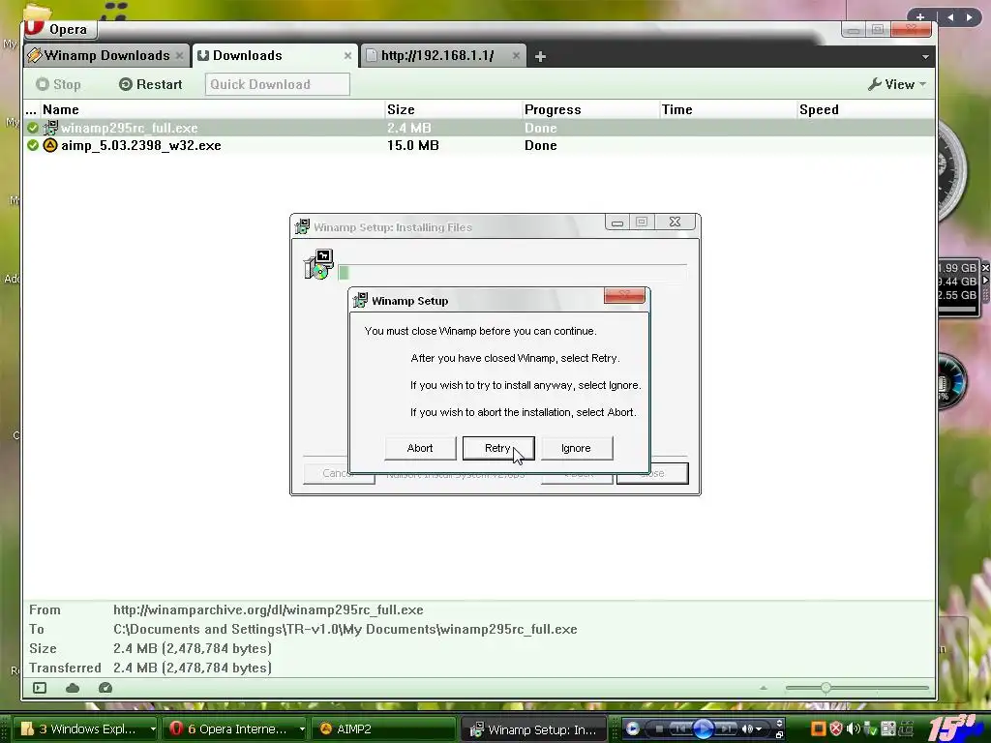Click Abort in the Winamp Setup dialog
Viewport: 991px width, 743px height.
(420, 448)
